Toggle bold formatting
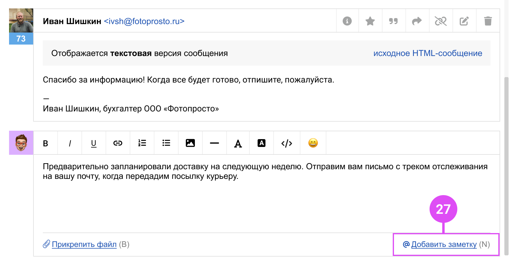511x268 pixels. tap(46, 143)
